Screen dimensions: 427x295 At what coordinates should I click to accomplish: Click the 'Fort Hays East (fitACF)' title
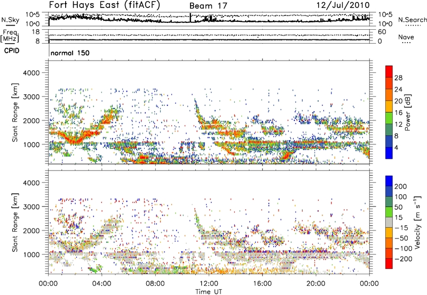click(104, 5)
